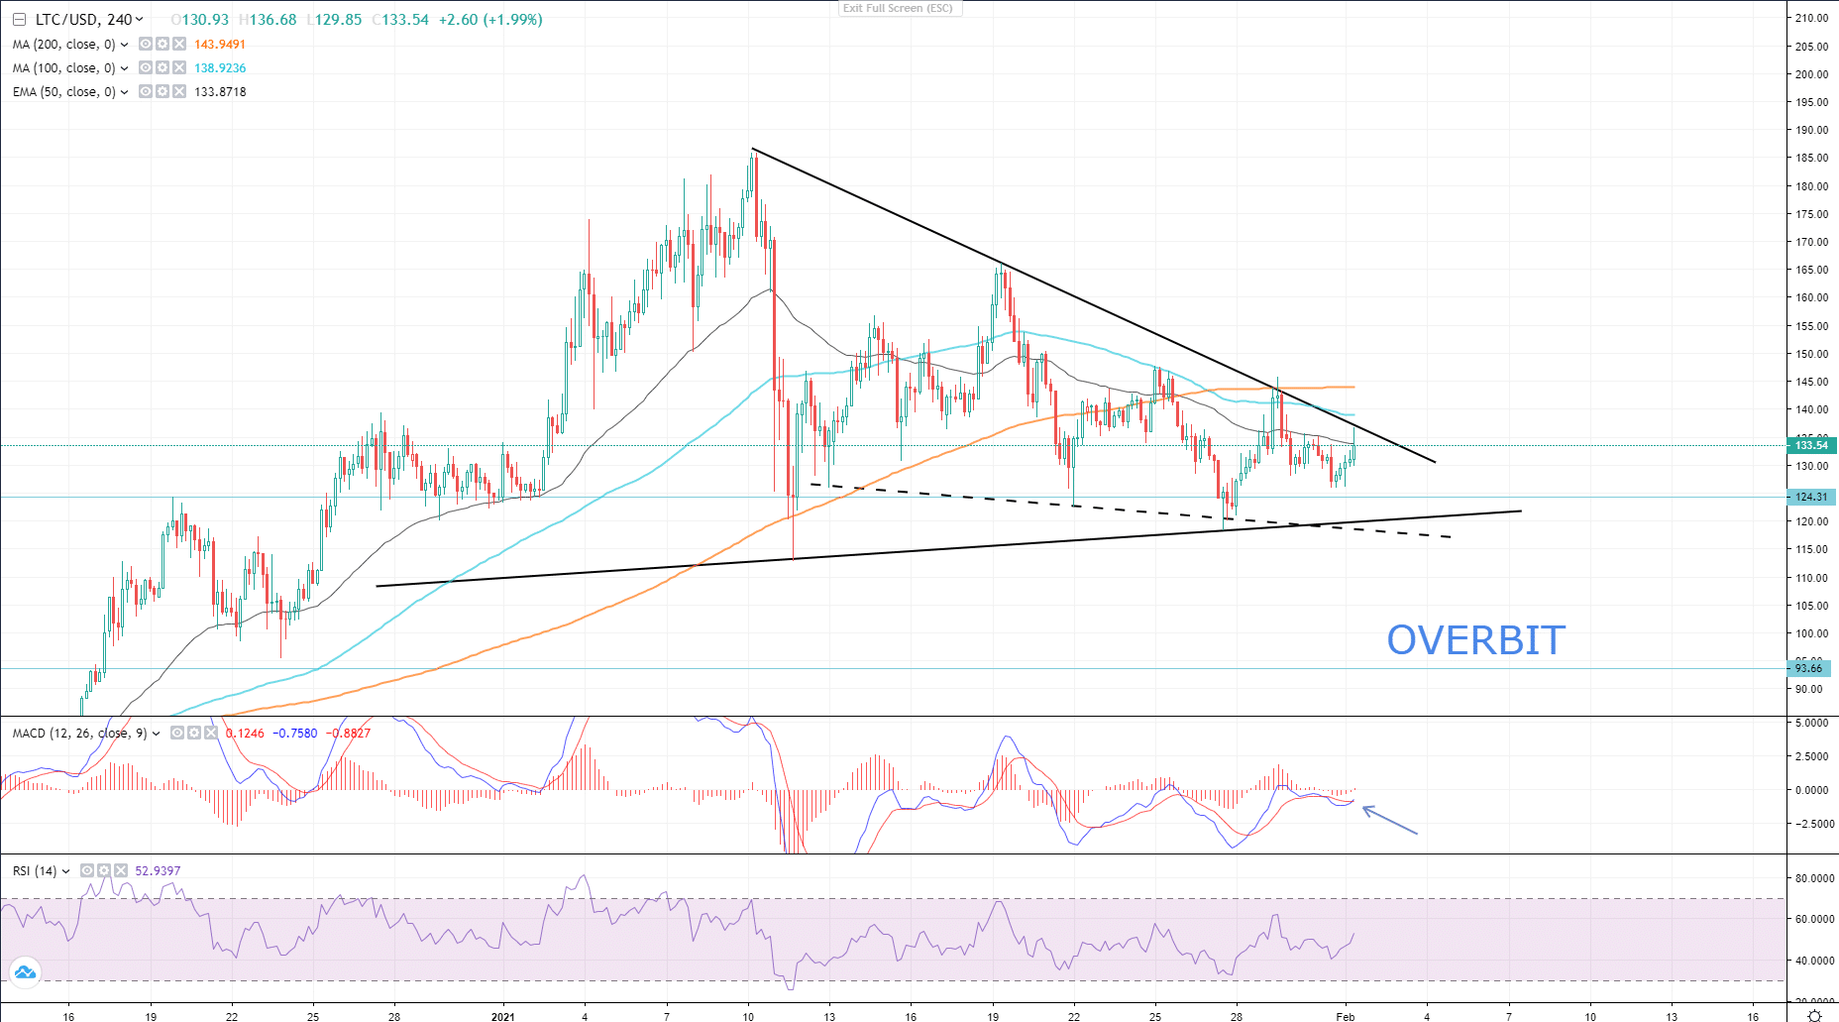Image resolution: width=1839 pixels, height=1022 pixels.
Task: Expand MA (200, close, 0) indicator menu
Action: (x=124, y=45)
